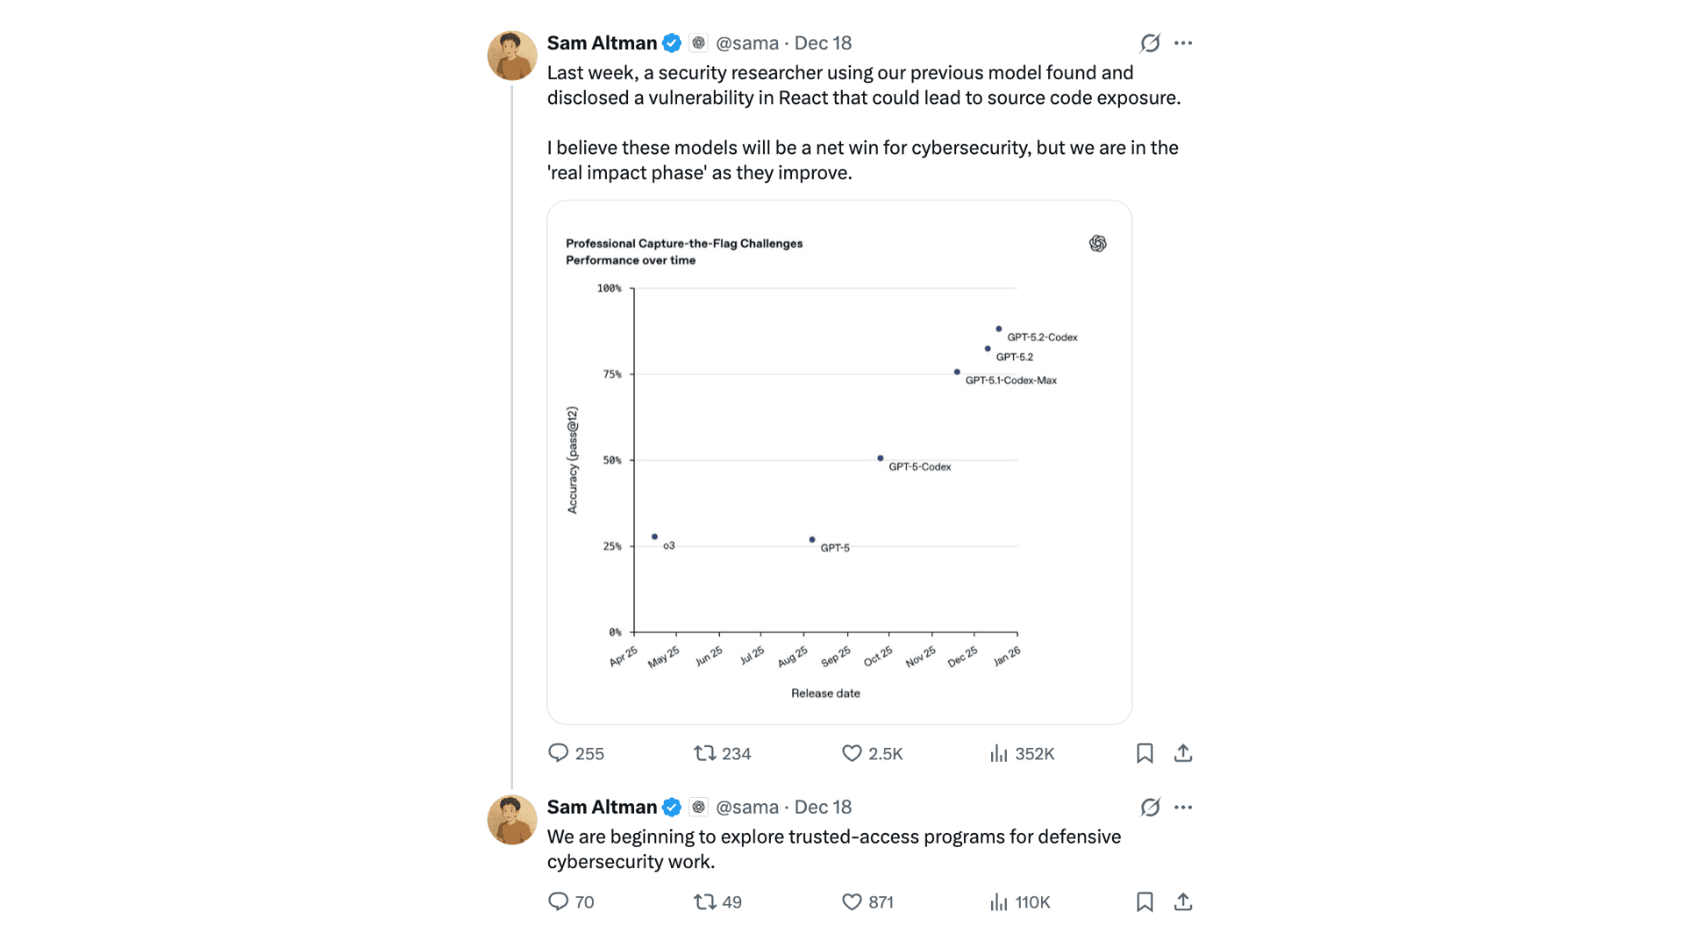Like the first tweet with 2.5K likes
Screen dimensions: 1684x947
pos(852,753)
